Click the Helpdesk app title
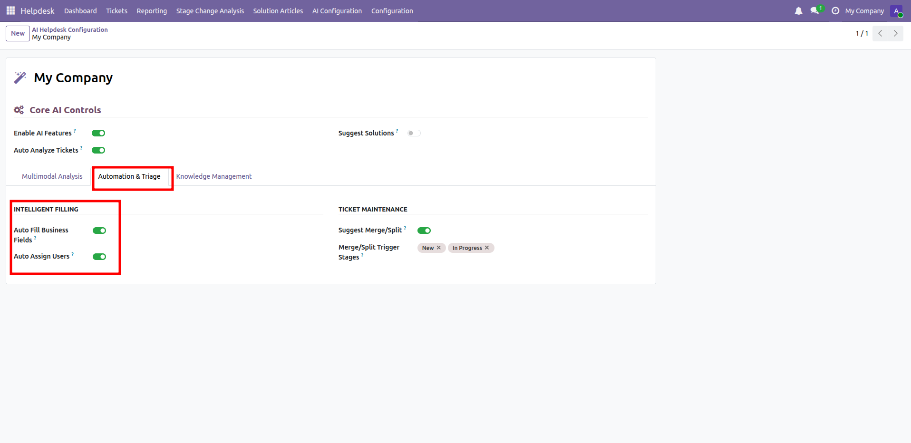This screenshot has width=911, height=443. point(38,11)
